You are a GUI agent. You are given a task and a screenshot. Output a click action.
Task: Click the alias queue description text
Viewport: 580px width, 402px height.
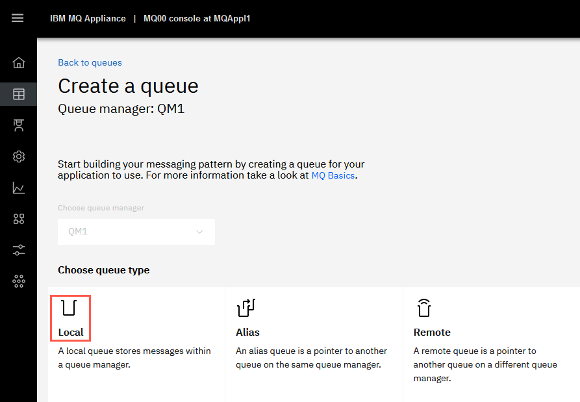click(312, 358)
